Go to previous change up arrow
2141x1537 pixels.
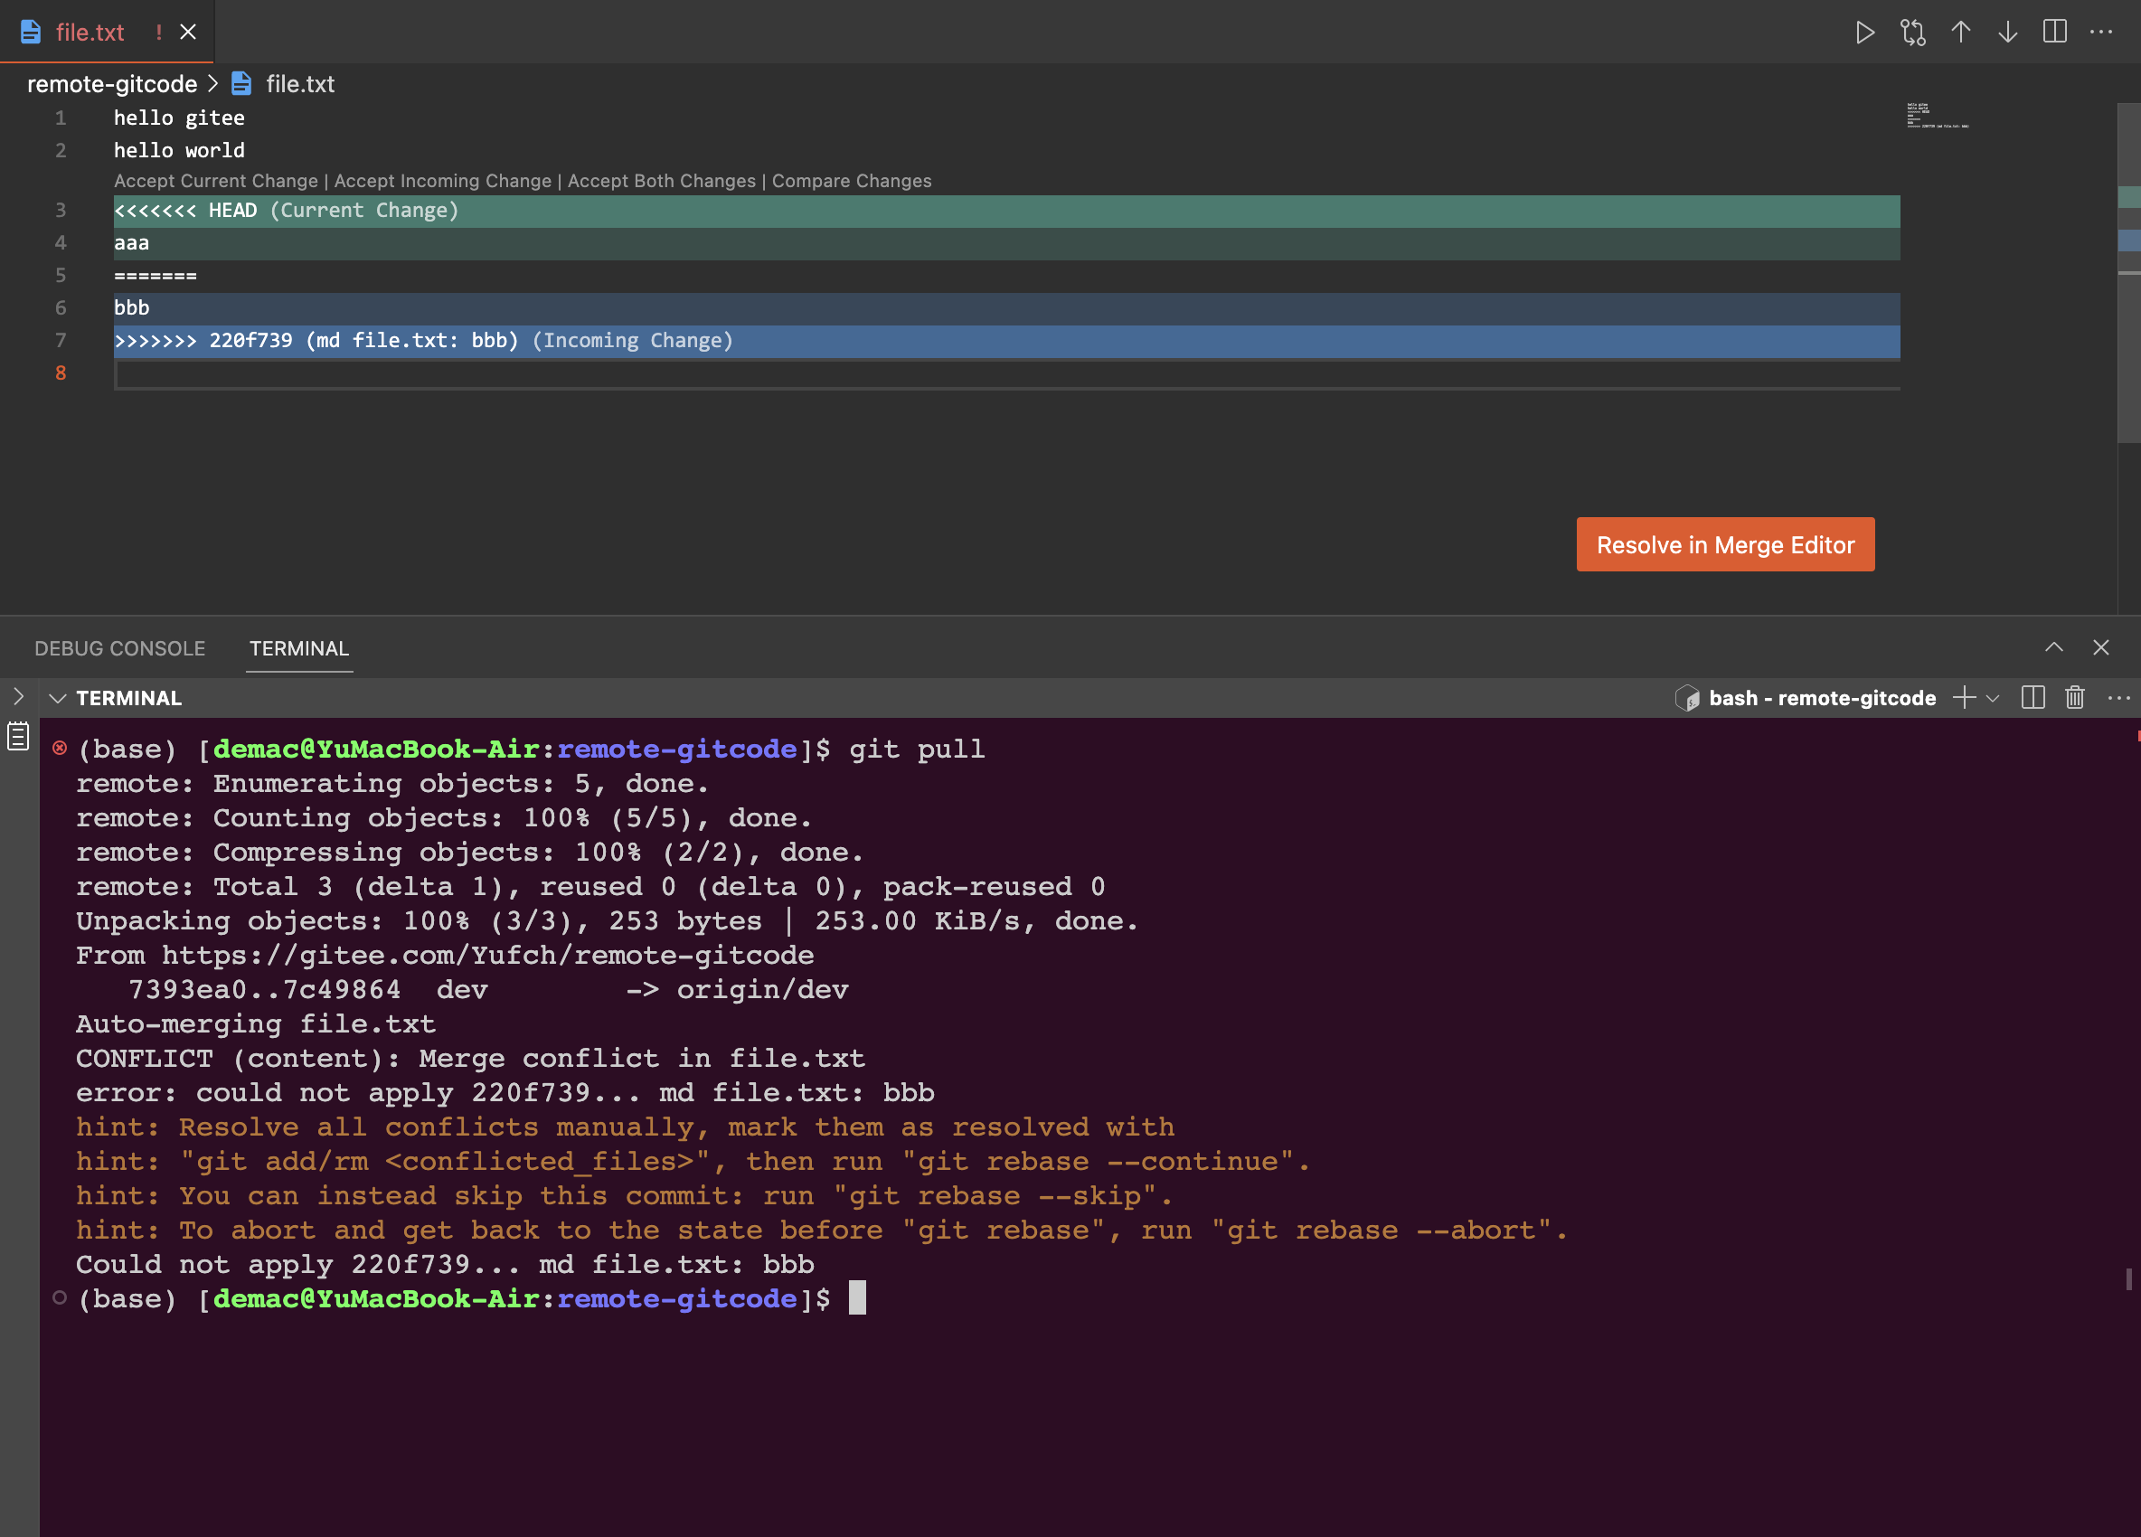coord(1961,33)
